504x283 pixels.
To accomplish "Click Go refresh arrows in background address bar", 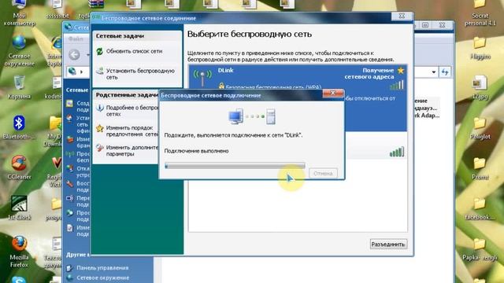I will pos(445,72).
